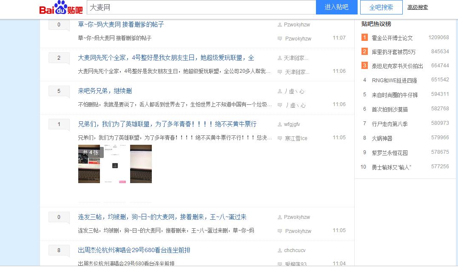Click last-reply icon beside 寒江雪Ice
The height and width of the screenshot is (267, 458).
280,138
